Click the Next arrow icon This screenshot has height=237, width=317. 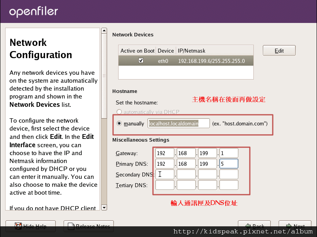[289, 226]
